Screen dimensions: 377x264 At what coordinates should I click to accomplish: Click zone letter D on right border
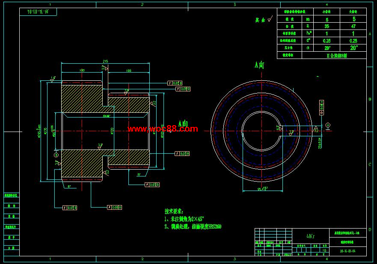(x=370, y=230)
